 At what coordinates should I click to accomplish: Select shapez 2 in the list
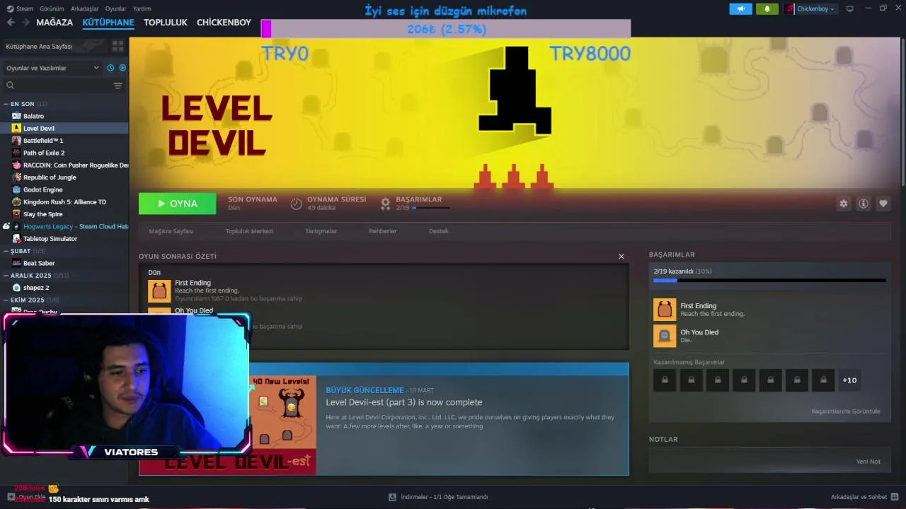click(x=65, y=288)
